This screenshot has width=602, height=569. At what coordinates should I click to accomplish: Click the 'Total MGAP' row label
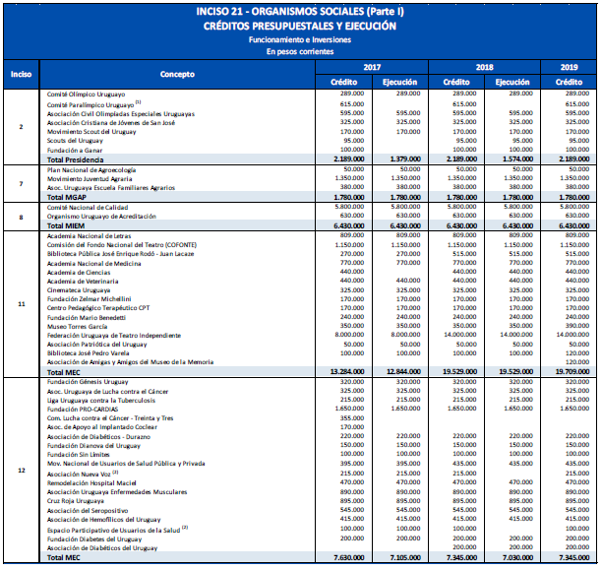click(x=67, y=198)
